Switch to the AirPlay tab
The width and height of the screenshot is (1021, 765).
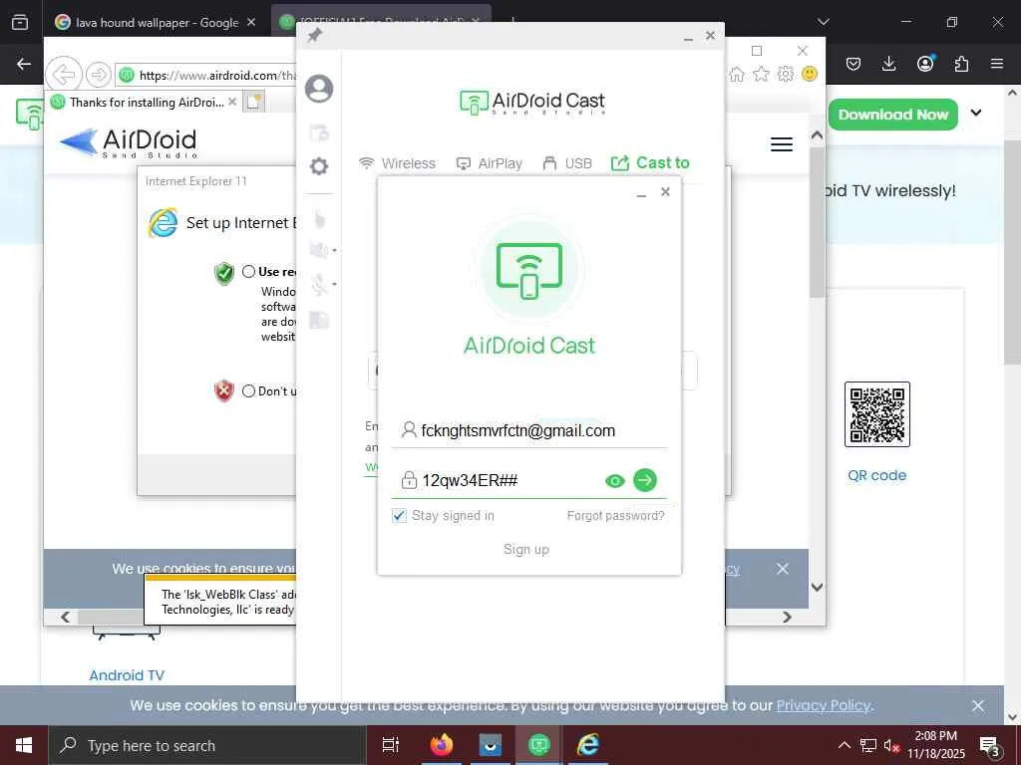pyautogui.click(x=489, y=163)
